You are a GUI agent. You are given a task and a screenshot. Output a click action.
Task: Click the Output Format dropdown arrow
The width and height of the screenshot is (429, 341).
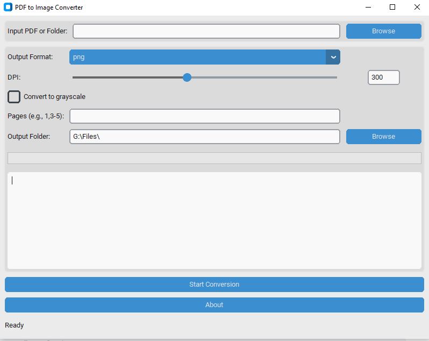[333, 57]
